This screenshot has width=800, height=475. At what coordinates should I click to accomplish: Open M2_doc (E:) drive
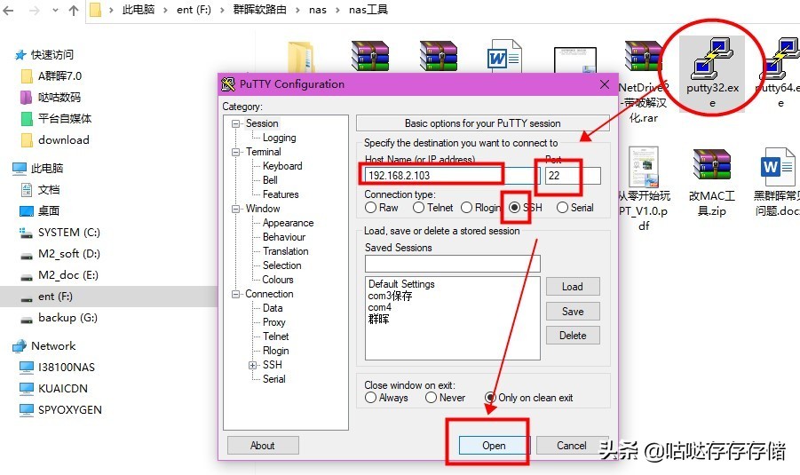[67, 275]
